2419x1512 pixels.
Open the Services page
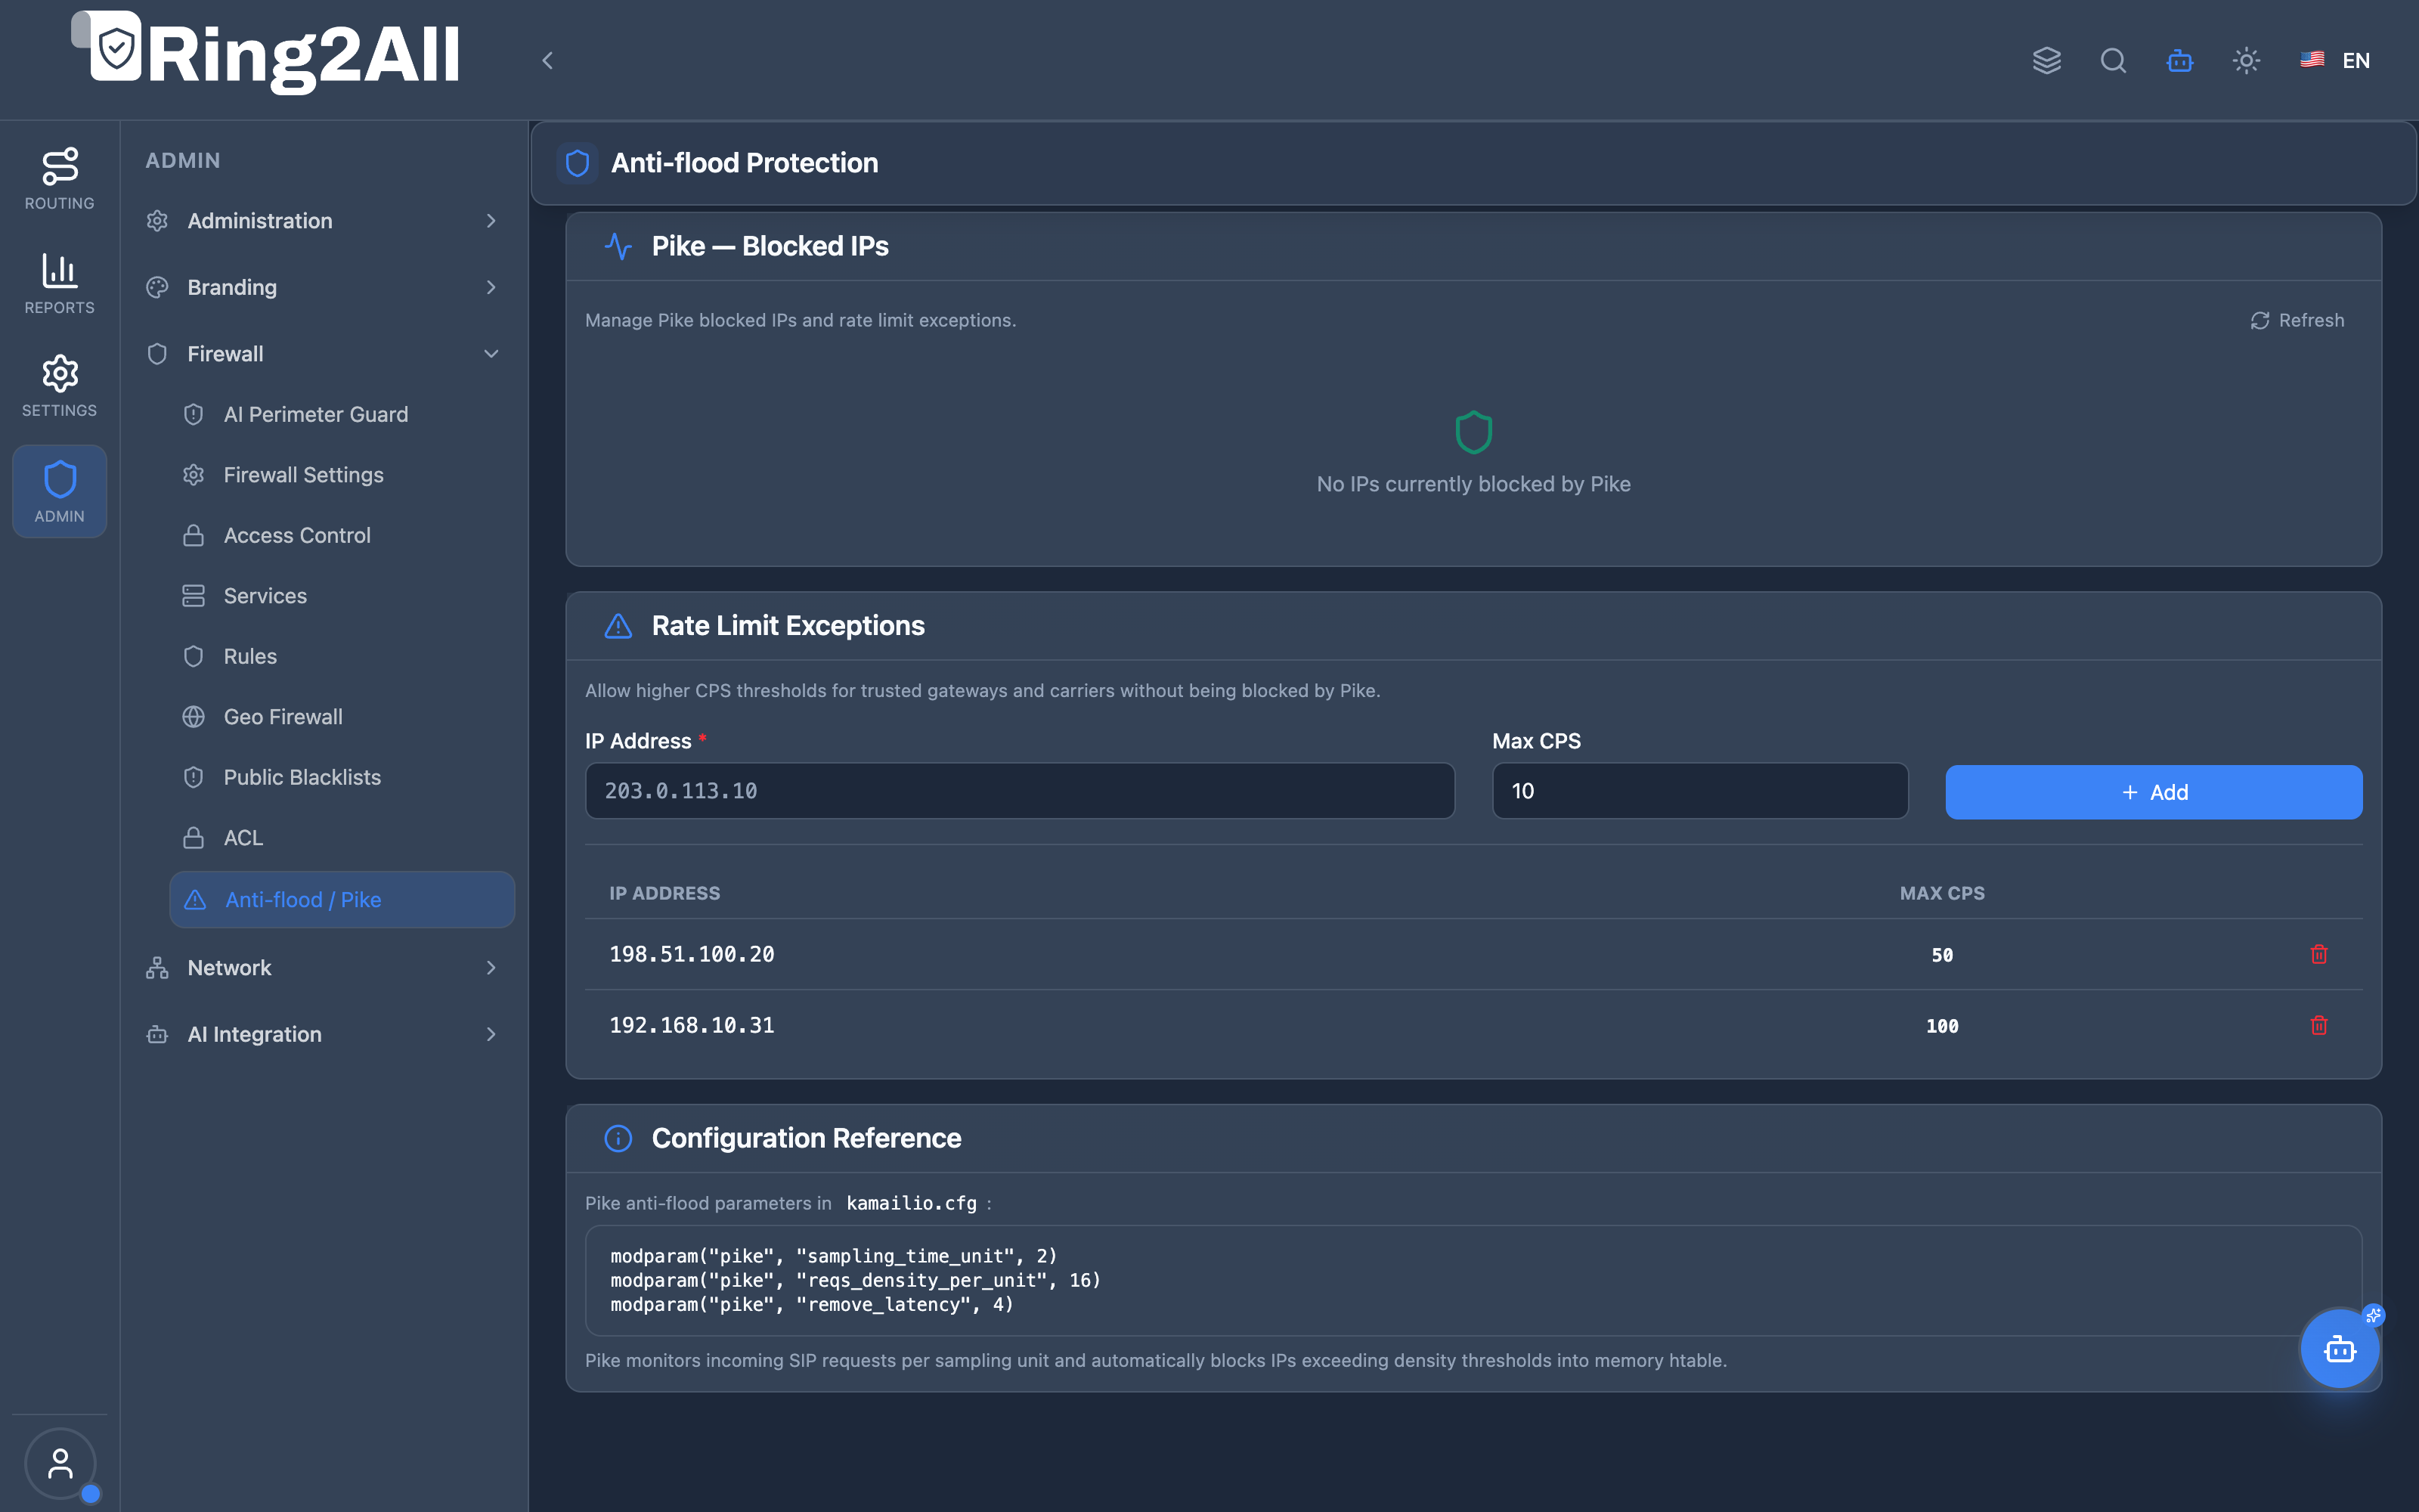click(342, 596)
